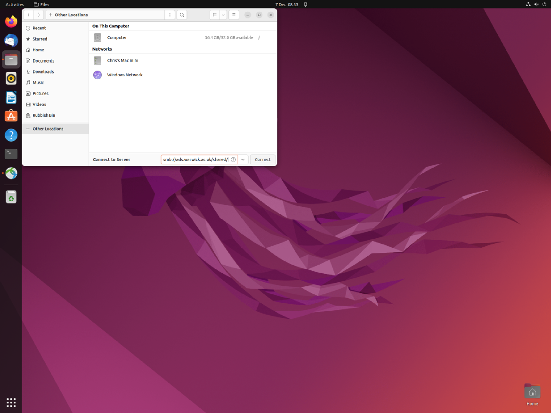The height and width of the screenshot is (413, 551).
Task: Launch Firefox from the dock
Action: (11, 22)
